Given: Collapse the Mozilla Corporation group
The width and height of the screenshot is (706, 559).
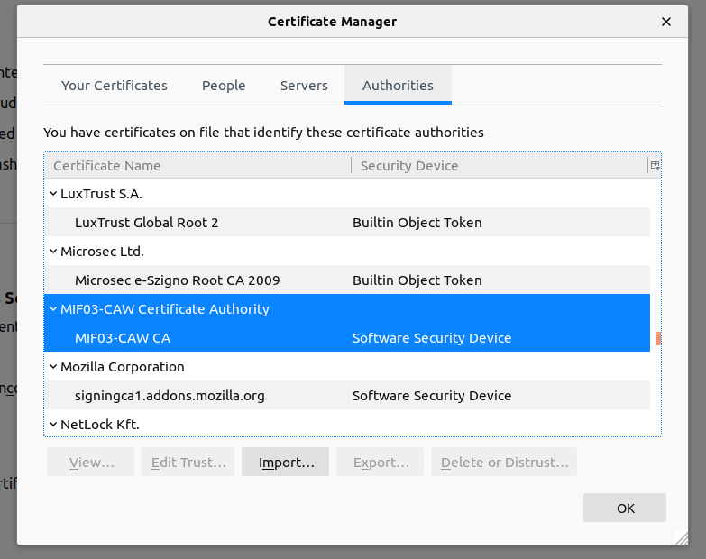Looking at the screenshot, I should click(x=52, y=367).
